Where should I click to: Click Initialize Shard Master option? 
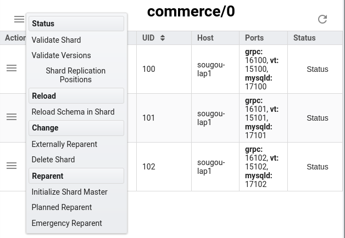click(70, 192)
